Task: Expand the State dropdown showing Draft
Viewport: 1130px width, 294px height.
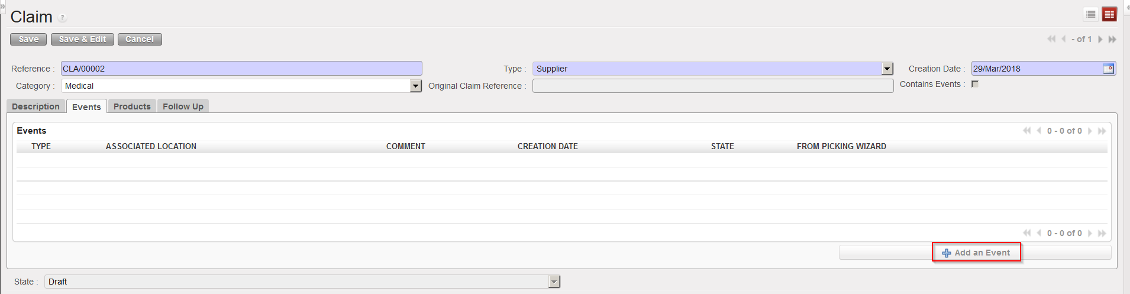Action: pos(554,282)
